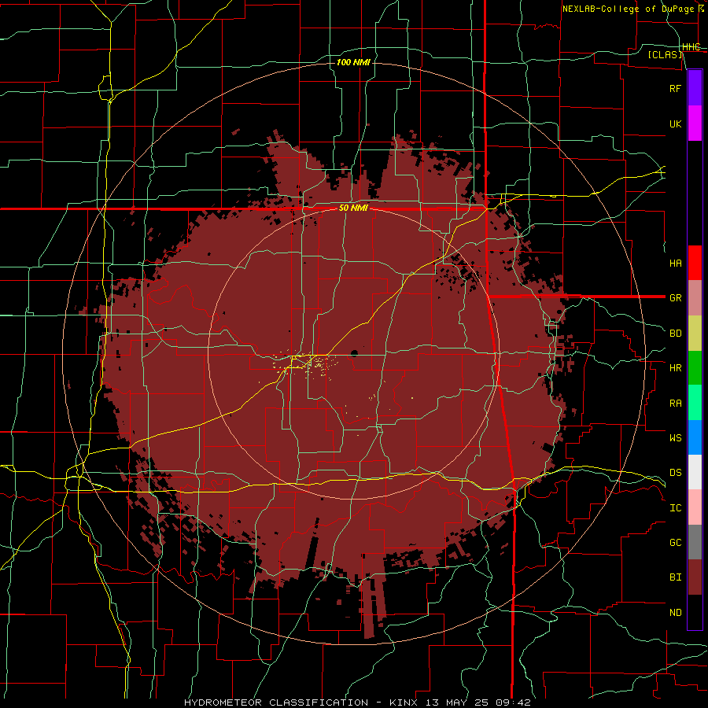Click the BI legend label
The height and width of the screenshot is (708, 708).
tap(675, 577)
